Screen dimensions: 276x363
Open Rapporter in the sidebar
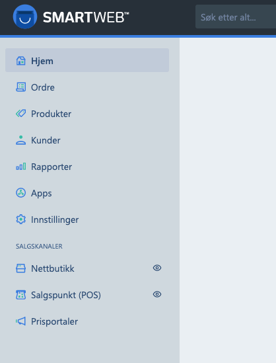click(x=87, y=167)
